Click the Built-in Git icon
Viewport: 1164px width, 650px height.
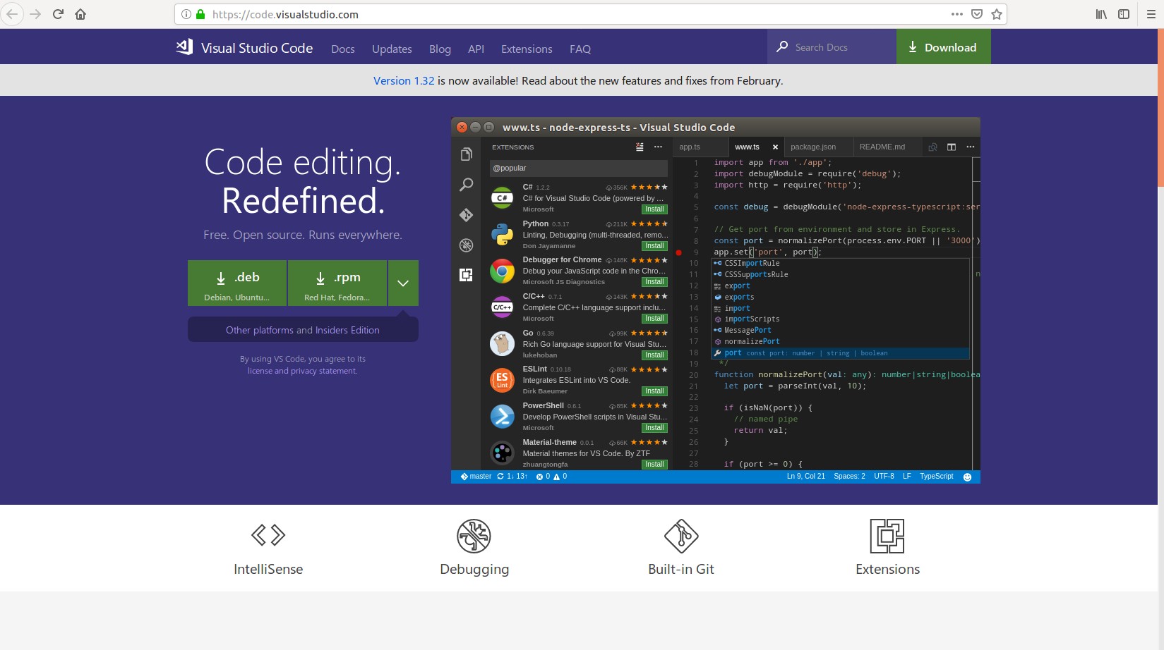click(x=681, y=536)
